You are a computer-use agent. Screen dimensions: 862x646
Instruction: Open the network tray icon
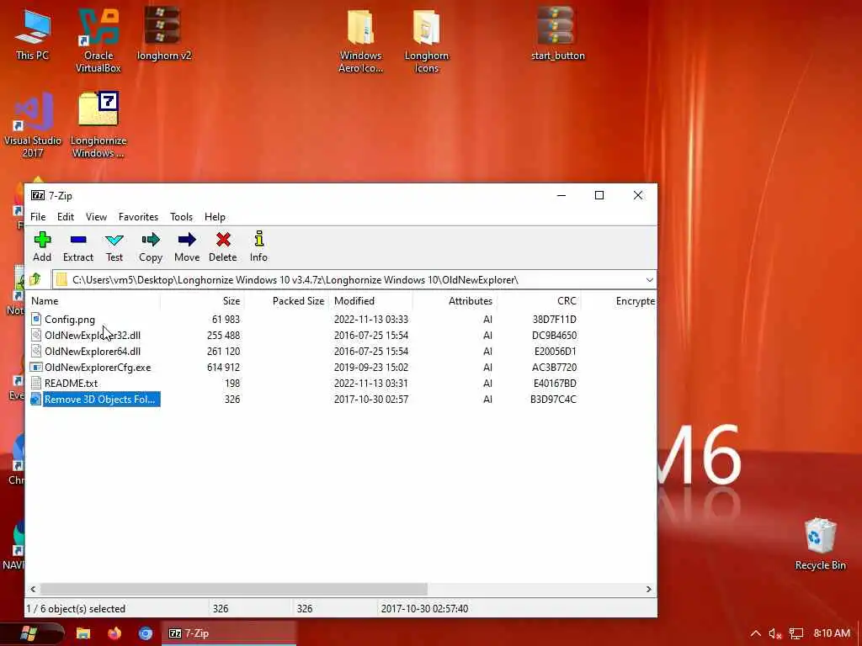click(x=796, y=633)
